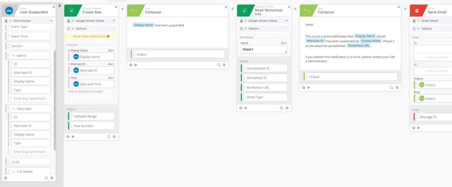Open Google Sheets (Okta) dropdown on Create Row
452x187 pixels.
click(x=114, y=21)
